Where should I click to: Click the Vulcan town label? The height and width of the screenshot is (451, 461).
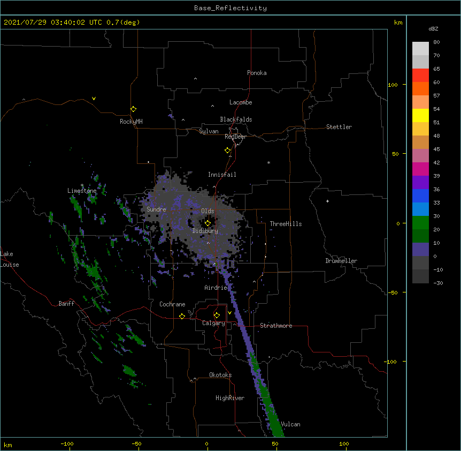(290, 424)
